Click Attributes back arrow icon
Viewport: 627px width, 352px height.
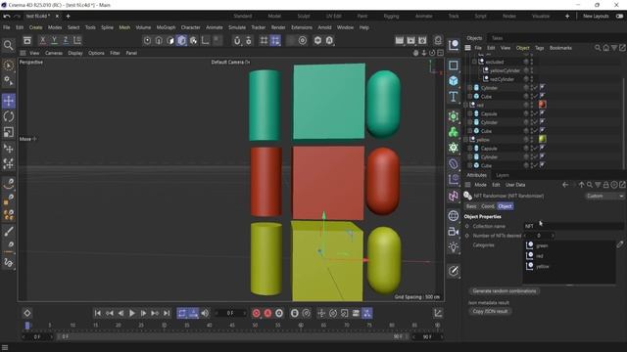pos(565,185)
